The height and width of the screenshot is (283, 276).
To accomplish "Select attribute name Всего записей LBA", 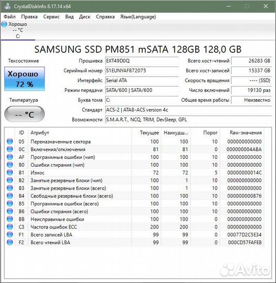I will [x=51, y=235].
